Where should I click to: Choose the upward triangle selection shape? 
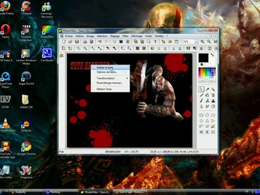click(x=207, y=121)
